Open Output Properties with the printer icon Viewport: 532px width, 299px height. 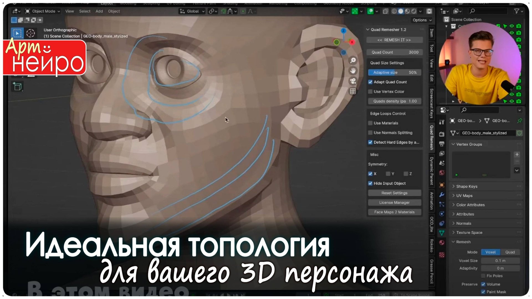[442, 143]
